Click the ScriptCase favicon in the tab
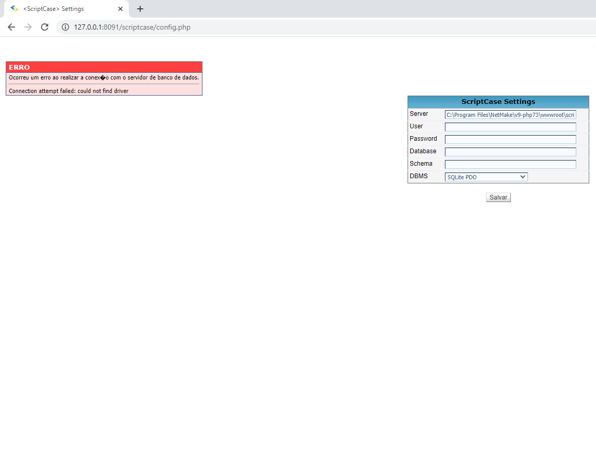 coord(15,9)
